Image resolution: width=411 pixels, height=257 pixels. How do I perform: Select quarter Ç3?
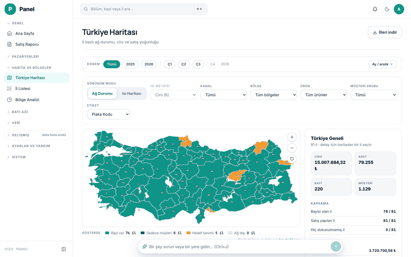[x=198, y=64]
